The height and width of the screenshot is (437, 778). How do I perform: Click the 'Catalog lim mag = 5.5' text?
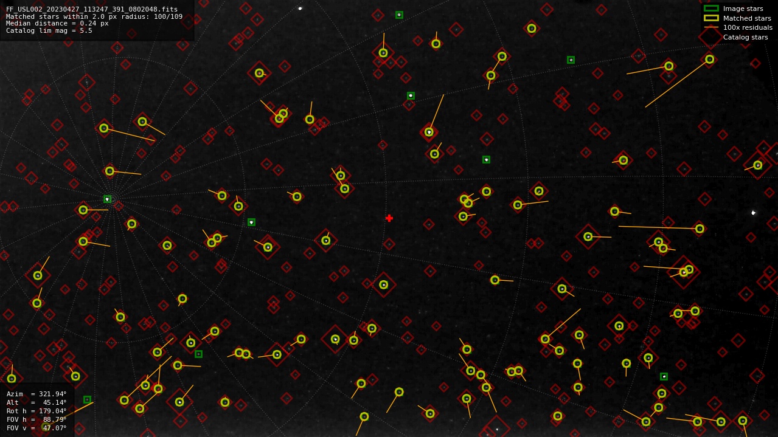49,30
